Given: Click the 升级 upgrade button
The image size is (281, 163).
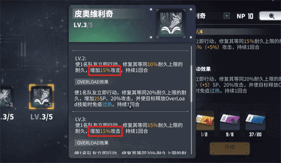Looking at the screenshot, I should [x=230, y=148].
